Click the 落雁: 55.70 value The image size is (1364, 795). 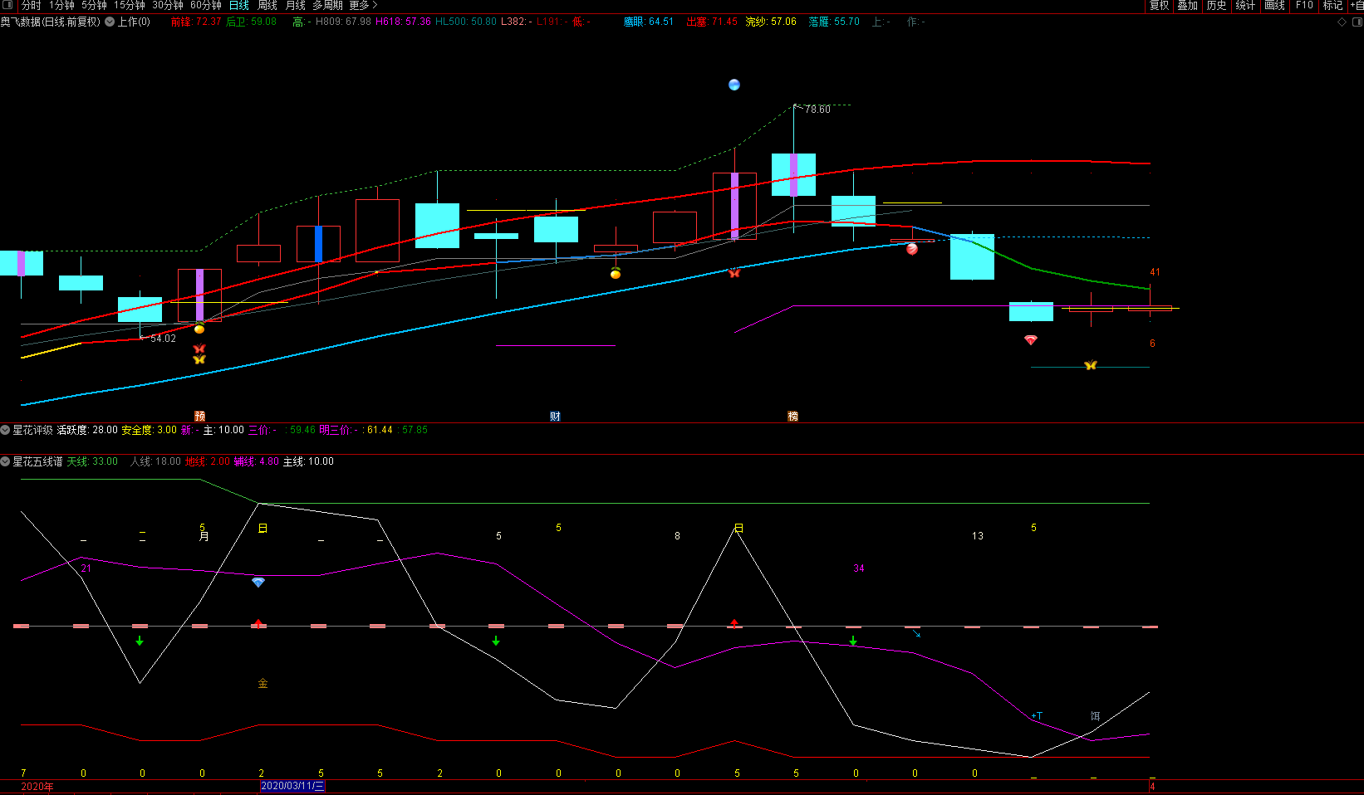pyautogui.click(x=834, y=22)
